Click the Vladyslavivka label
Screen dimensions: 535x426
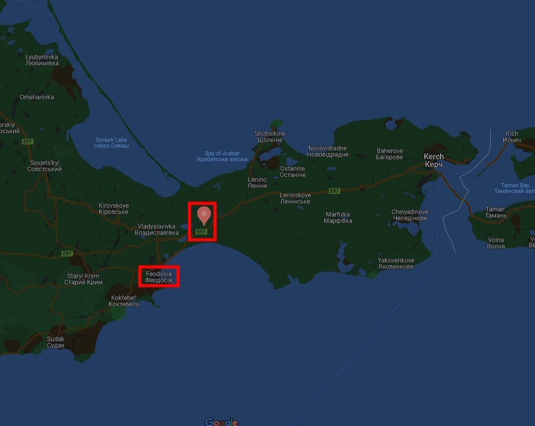pyautogui.click(x=157, y=229)
